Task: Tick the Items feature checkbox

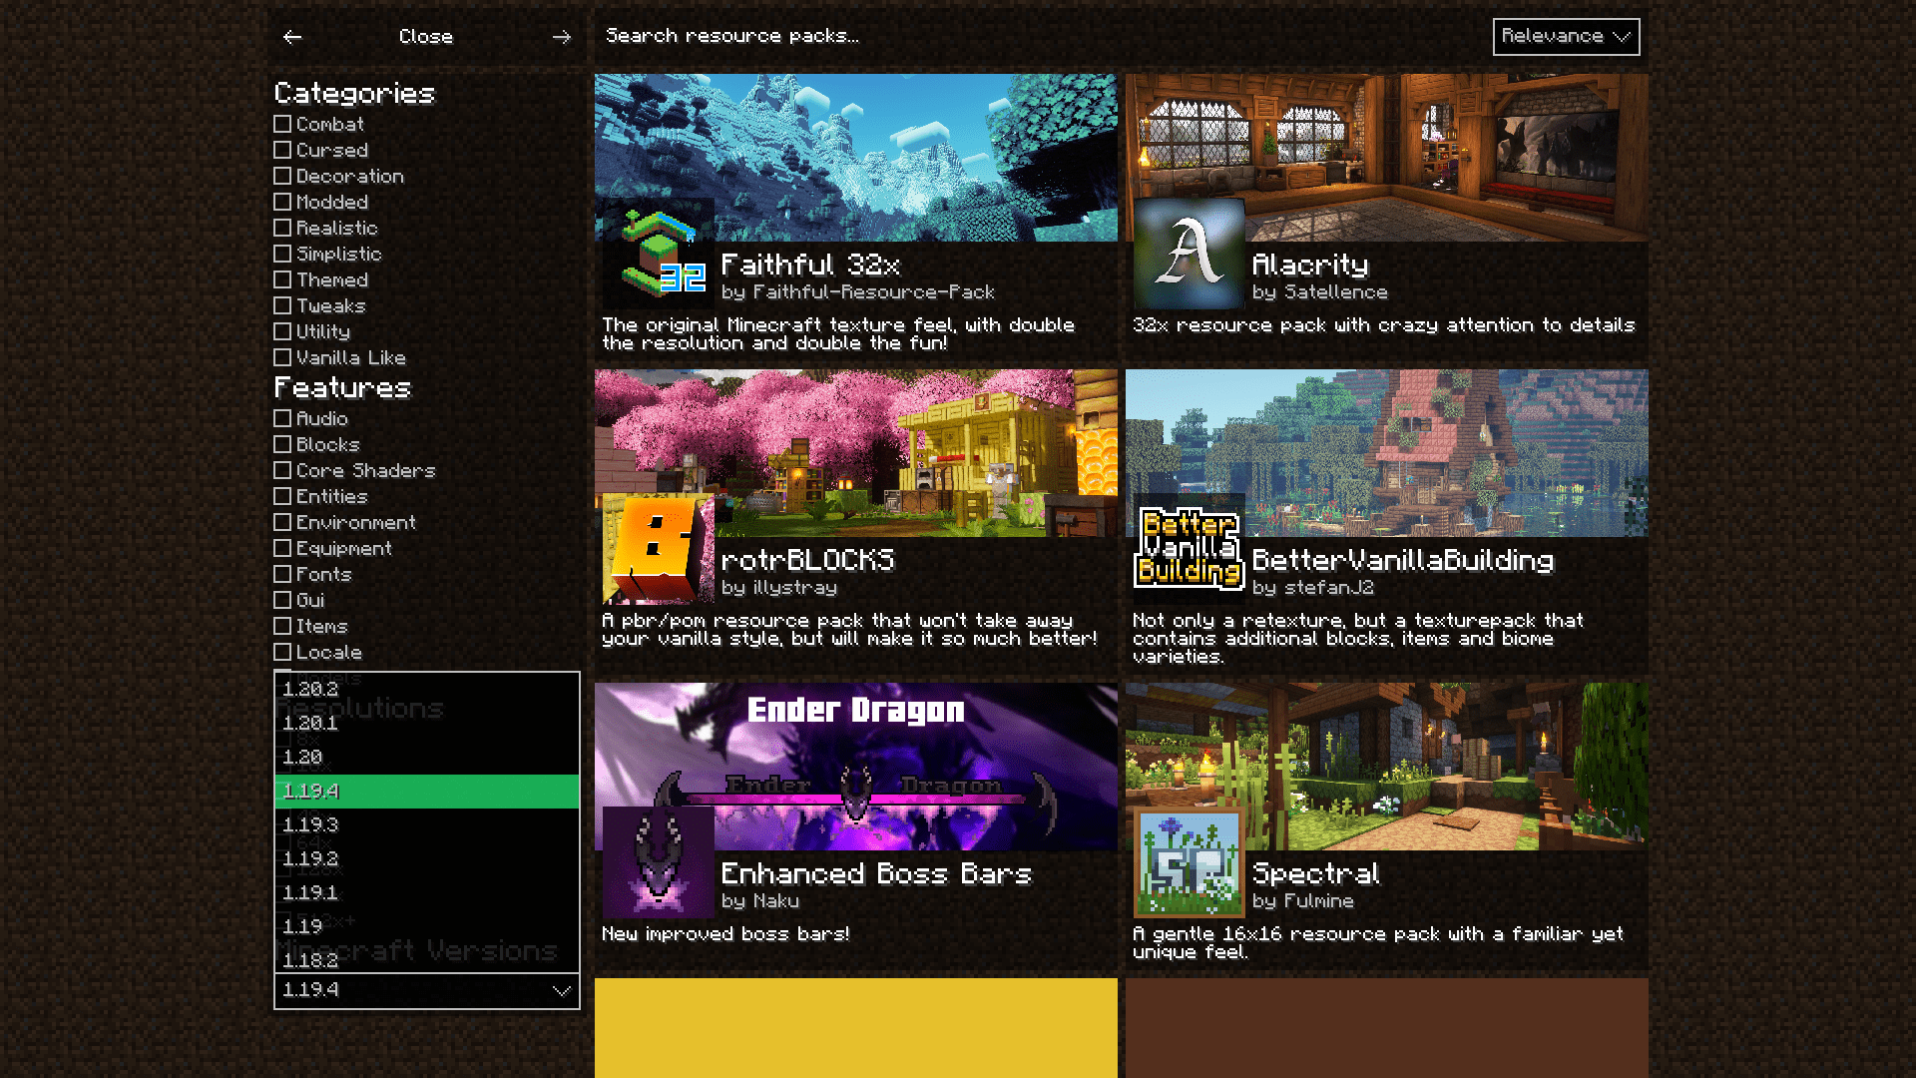Action: 282,626
